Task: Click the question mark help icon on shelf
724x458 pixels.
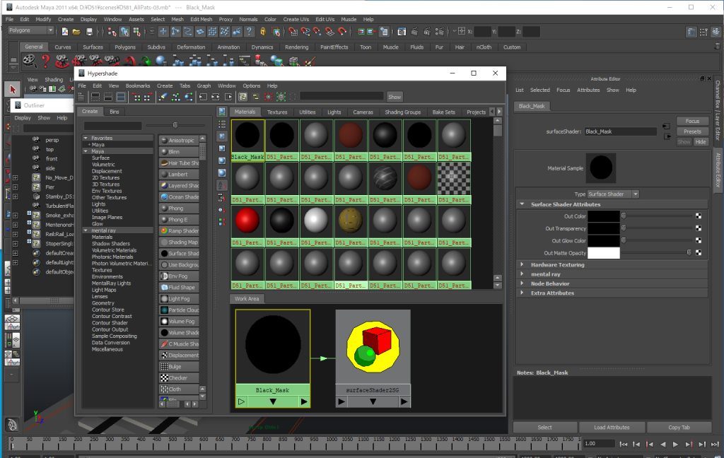Action: 46,61
